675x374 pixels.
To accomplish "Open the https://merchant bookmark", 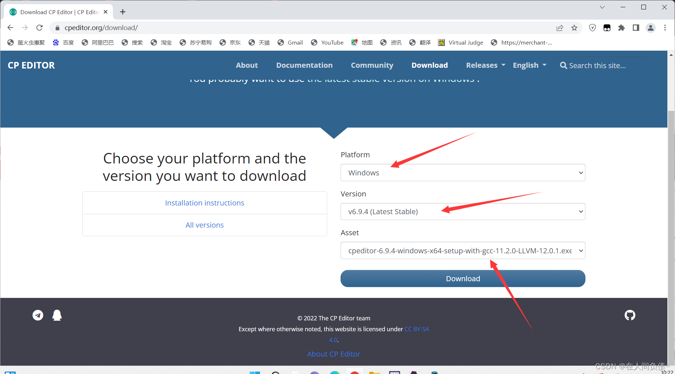I will pyautogui.click(x=522, y=43).
